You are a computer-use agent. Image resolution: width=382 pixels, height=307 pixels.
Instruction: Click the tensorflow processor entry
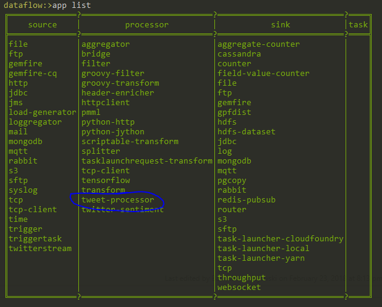(x=106, y=181)
